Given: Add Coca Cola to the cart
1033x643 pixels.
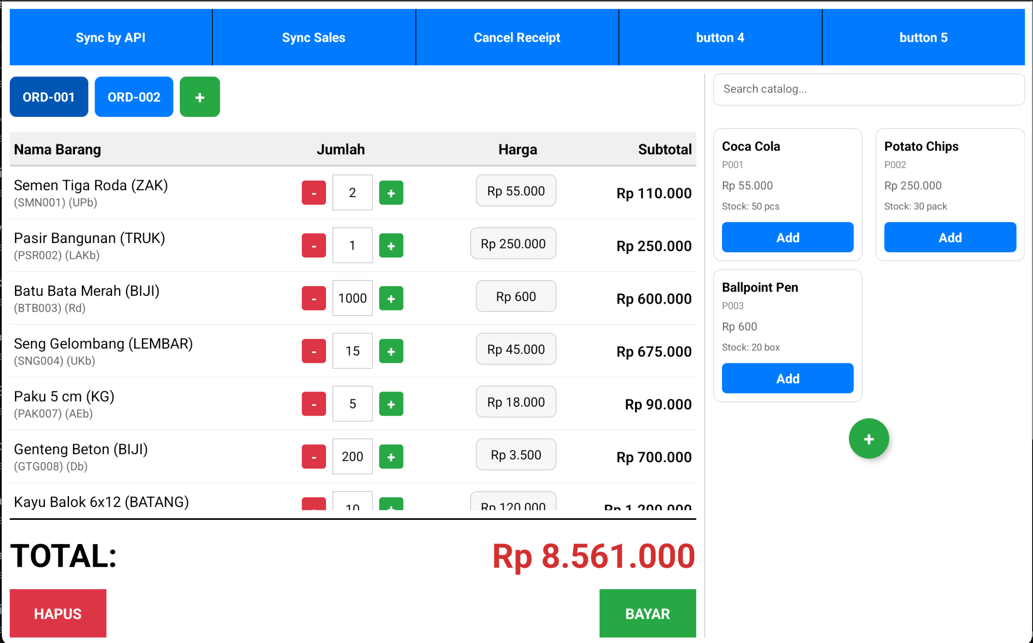Looking at the screenshot, I should tap(787, 237).
